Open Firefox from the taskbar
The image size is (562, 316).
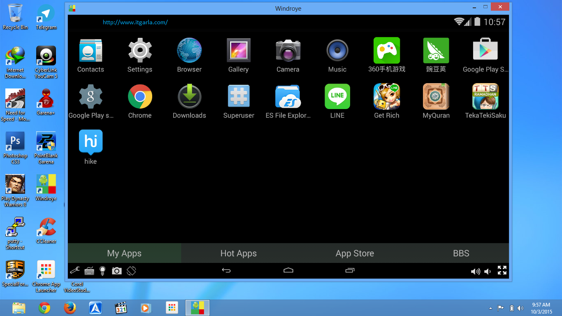coord(70,308)
